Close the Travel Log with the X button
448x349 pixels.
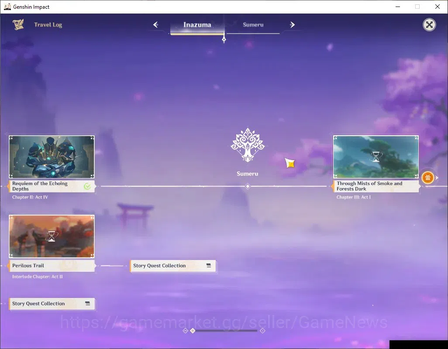click(x=429, y=25)
